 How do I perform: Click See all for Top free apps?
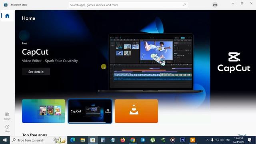tap(242, 135)
